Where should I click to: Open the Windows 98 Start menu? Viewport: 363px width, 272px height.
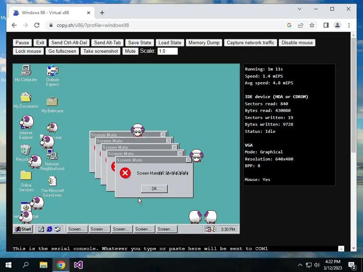23,229
